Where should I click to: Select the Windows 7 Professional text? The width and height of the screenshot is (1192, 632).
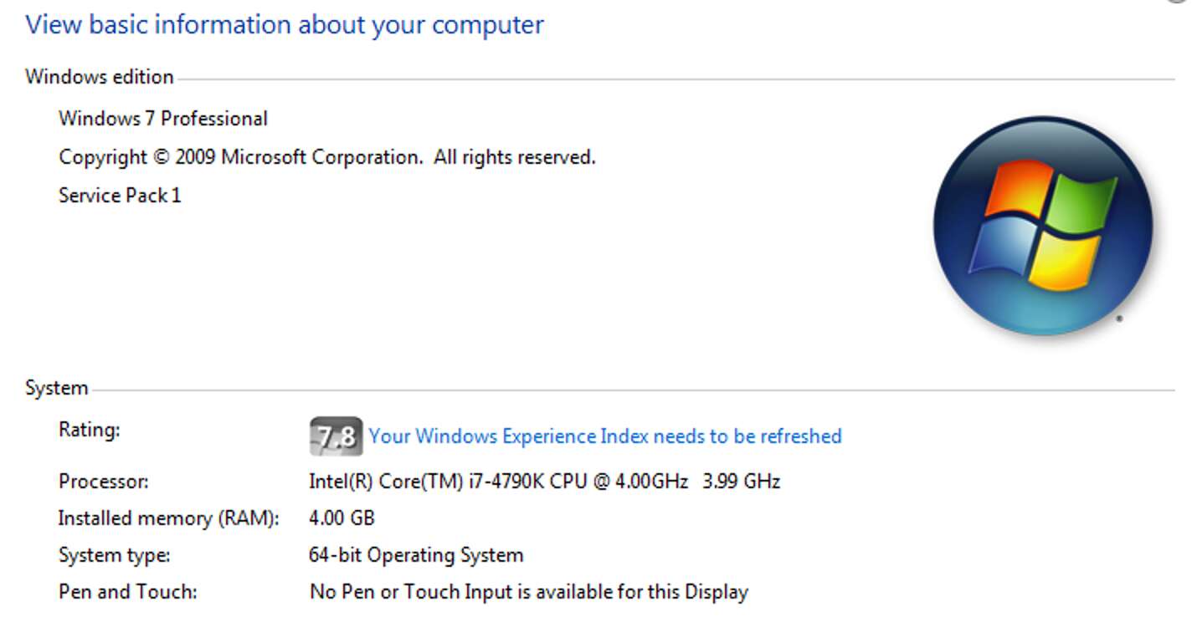163,119
